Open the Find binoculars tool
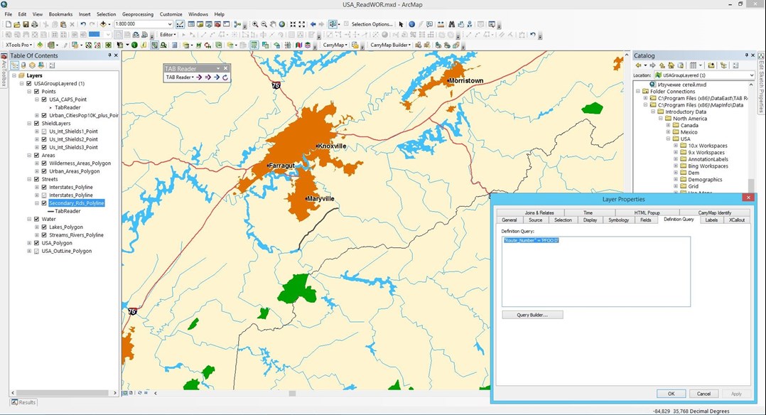 coord(452,24)
